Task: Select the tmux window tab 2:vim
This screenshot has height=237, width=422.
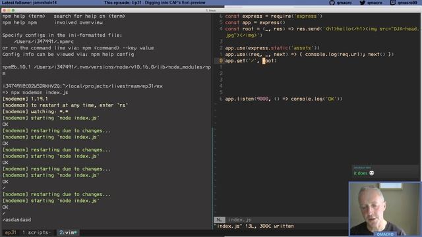Action: tap(68, 232)
